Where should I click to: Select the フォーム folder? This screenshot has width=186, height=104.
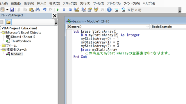coord(11,45)
